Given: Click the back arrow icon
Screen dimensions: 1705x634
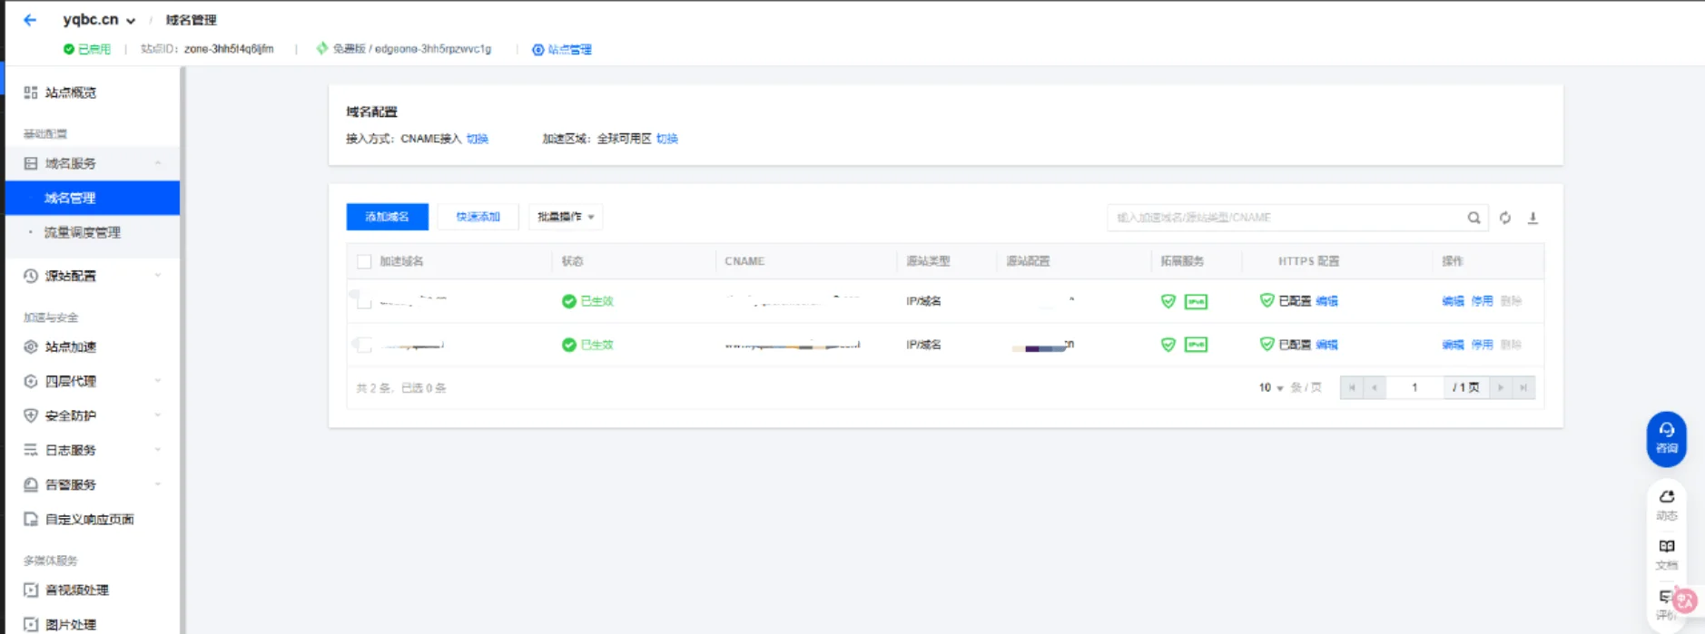Looking at the screenshot, I should [30, 20].
